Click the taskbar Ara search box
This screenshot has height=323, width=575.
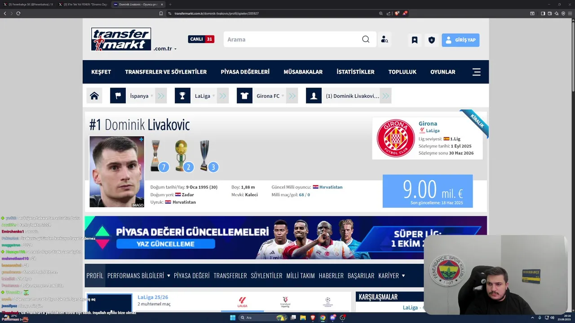[x=263, y=318]
